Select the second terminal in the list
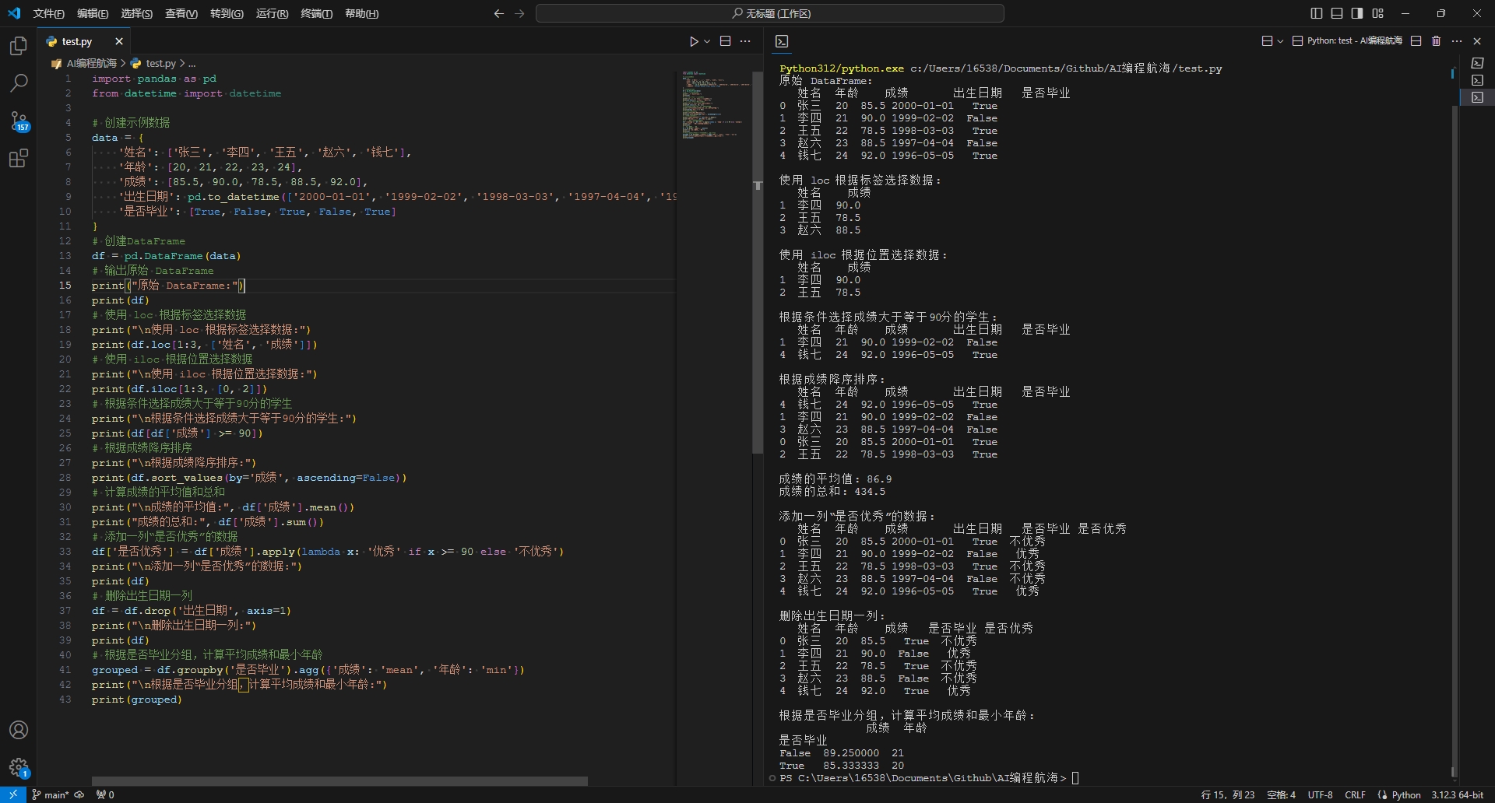This screenshot has width=1495, height=803. point(1477,80)
